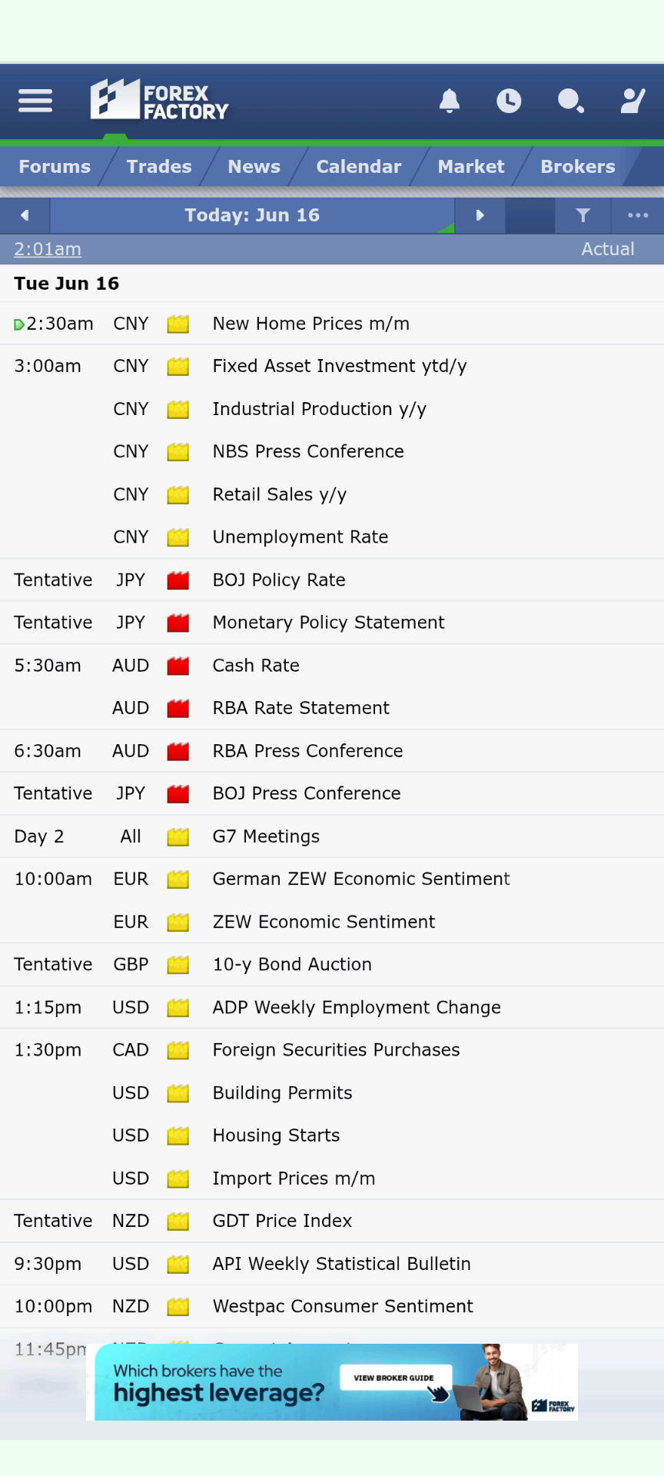Click the 2:01am time link

coord(48,249)
